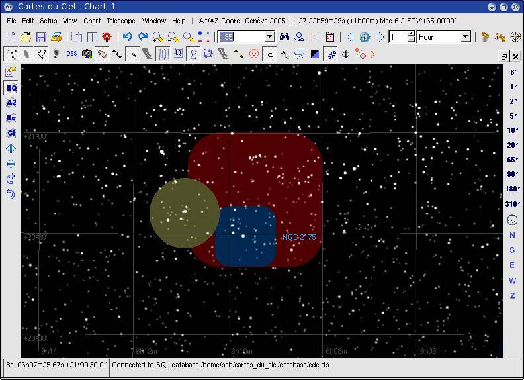This screenshot has height=380, width=524.
Task: Toggle the planets display button
Action: [102, 54]
